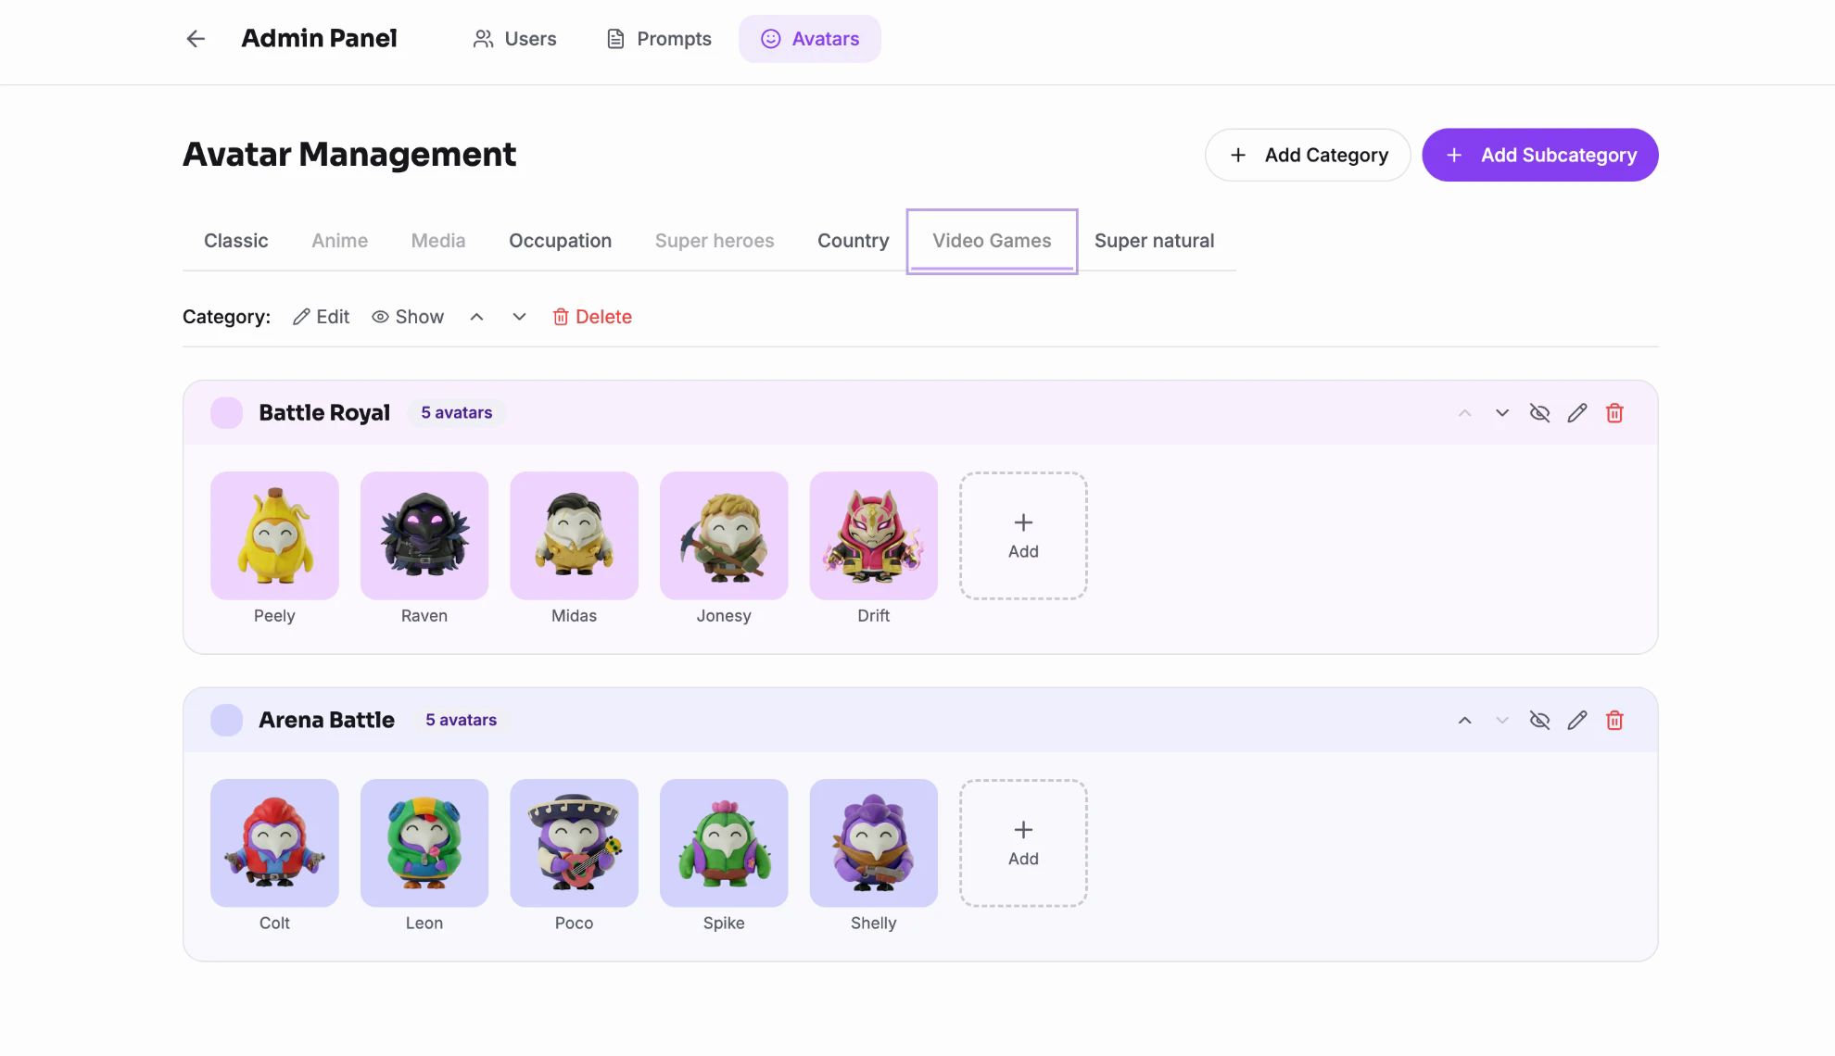Screen dimensions: 1835x1056
Task: Open the Colt avatar
Action: click(x=274, y=843)
